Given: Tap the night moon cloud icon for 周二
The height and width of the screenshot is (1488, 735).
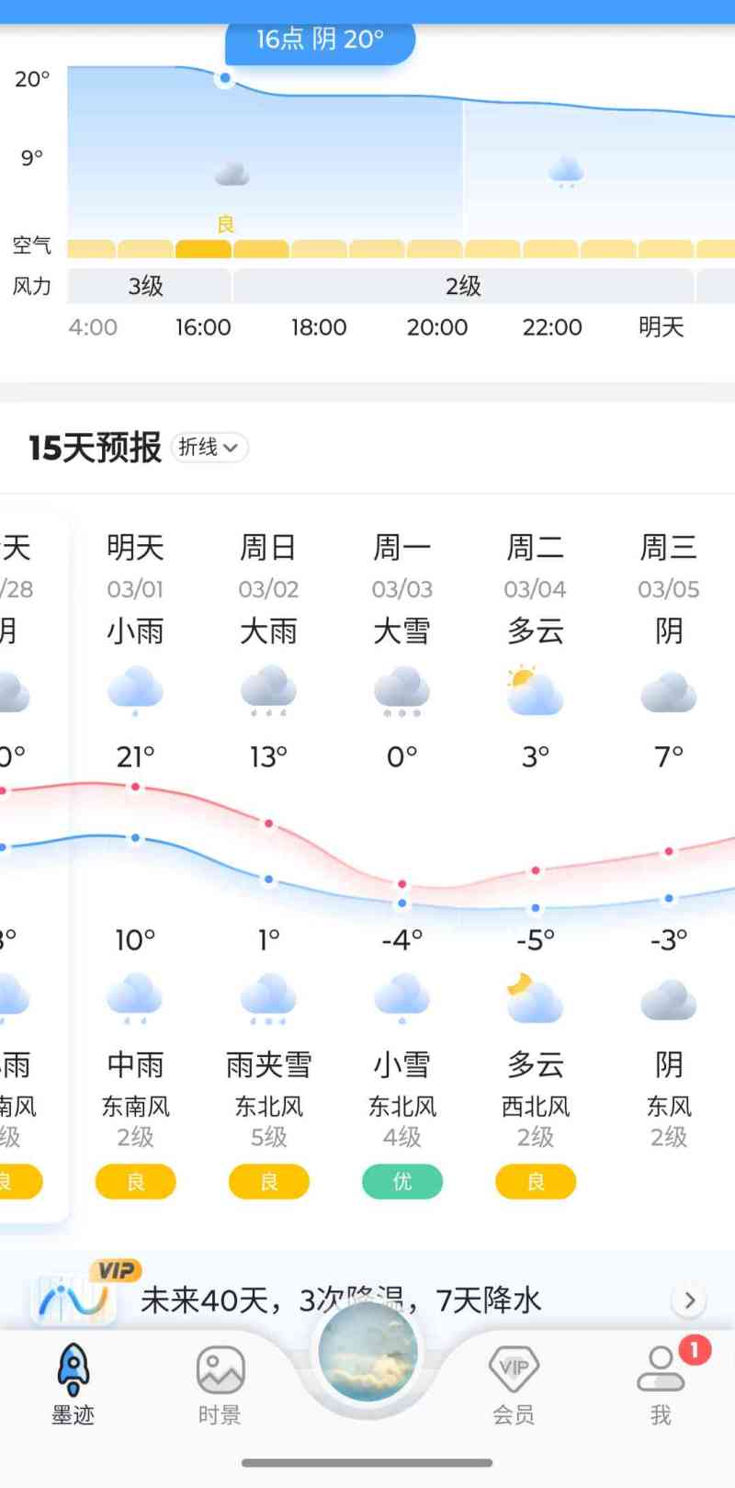Looking at the screenshot, I should coord(535,999).
